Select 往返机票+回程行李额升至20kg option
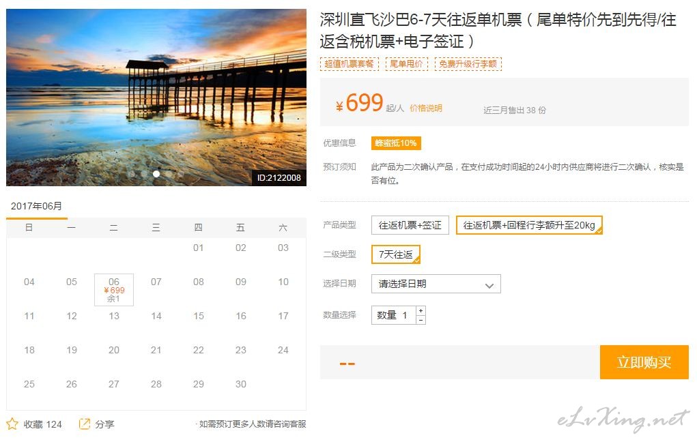The width and height of the screenshot is (697, 442). coord(529,225)
